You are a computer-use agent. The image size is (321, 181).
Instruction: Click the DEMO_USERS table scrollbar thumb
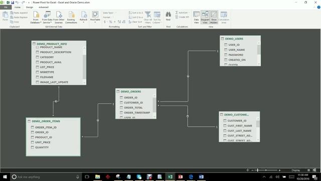[x=259, y=50]
